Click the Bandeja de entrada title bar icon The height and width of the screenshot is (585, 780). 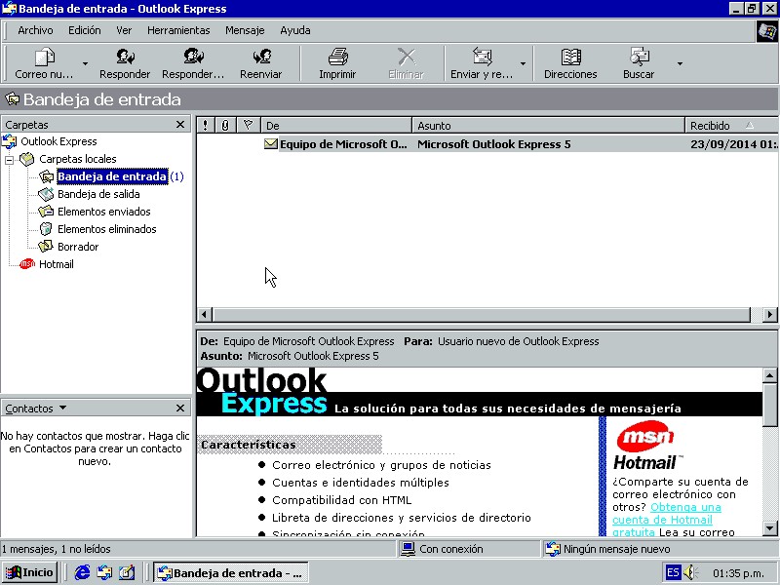click(9, 9)
